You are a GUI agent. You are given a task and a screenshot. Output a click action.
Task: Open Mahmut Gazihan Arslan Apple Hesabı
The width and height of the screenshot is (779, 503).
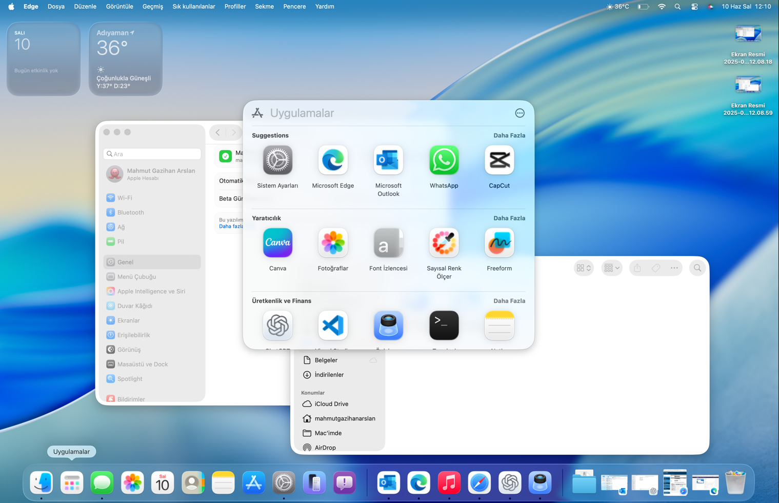(x=152, y=174)
